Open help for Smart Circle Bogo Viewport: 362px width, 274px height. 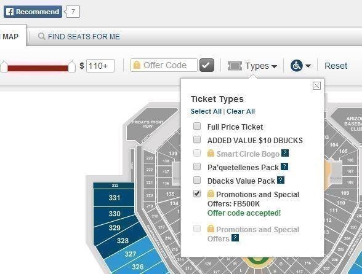tap(285, 153)
